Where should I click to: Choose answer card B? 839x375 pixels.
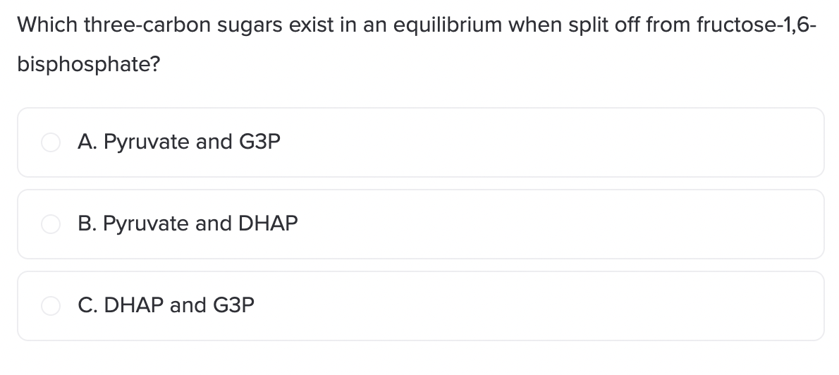tap(421, 224)
